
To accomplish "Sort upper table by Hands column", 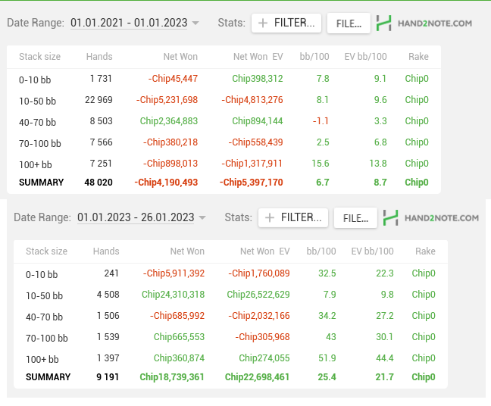I will [99, 57].
